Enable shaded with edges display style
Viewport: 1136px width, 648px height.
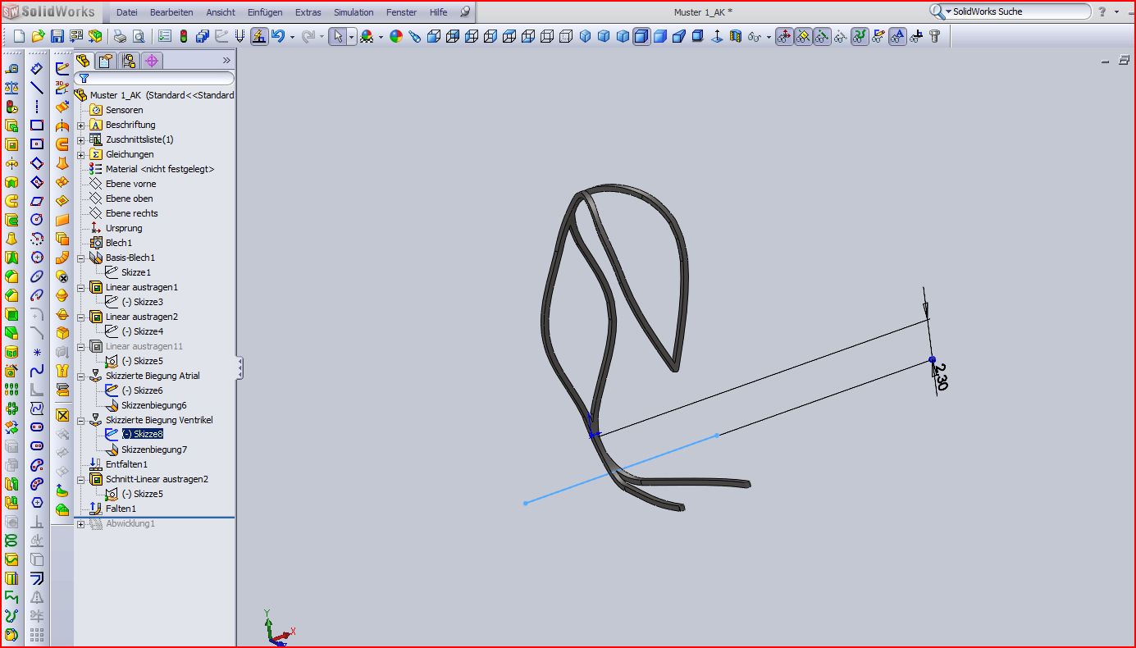[641, 36]
